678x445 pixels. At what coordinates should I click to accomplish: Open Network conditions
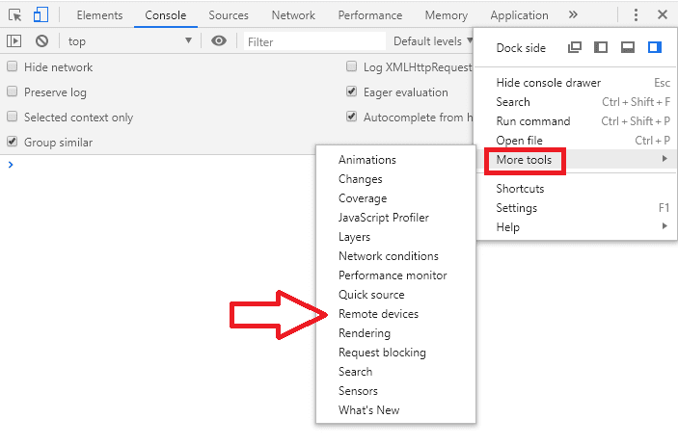[x=395, y=256]
